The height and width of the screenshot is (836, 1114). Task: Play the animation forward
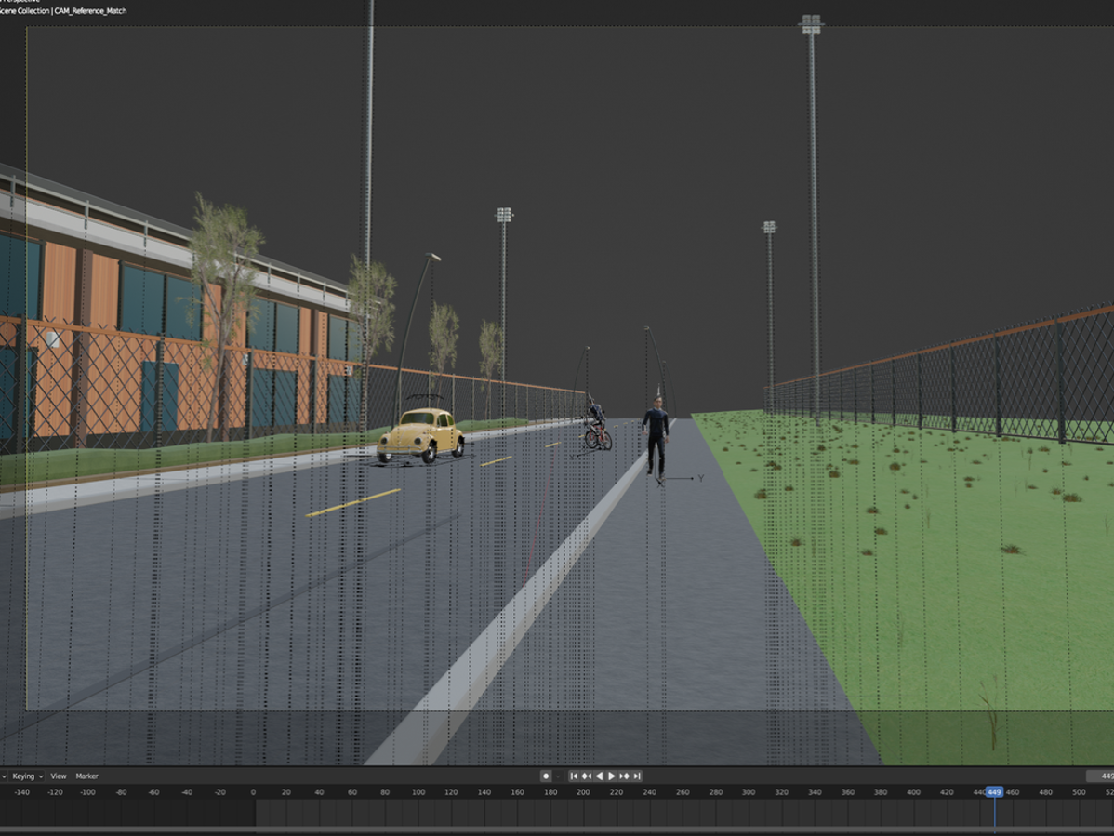coord(612,776)
